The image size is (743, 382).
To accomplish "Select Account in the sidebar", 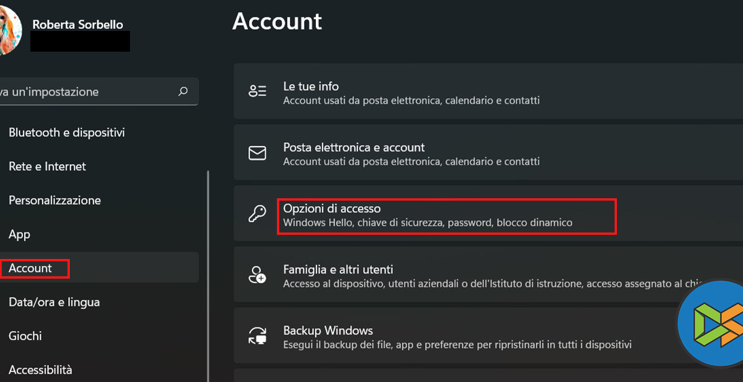I will (30, 269).
